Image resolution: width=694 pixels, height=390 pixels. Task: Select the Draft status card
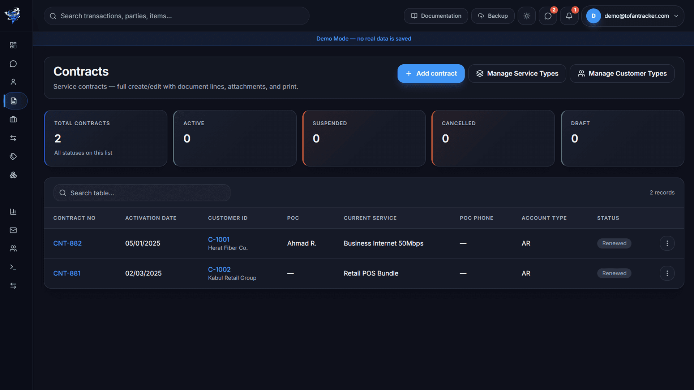click(x=622, y=138)
